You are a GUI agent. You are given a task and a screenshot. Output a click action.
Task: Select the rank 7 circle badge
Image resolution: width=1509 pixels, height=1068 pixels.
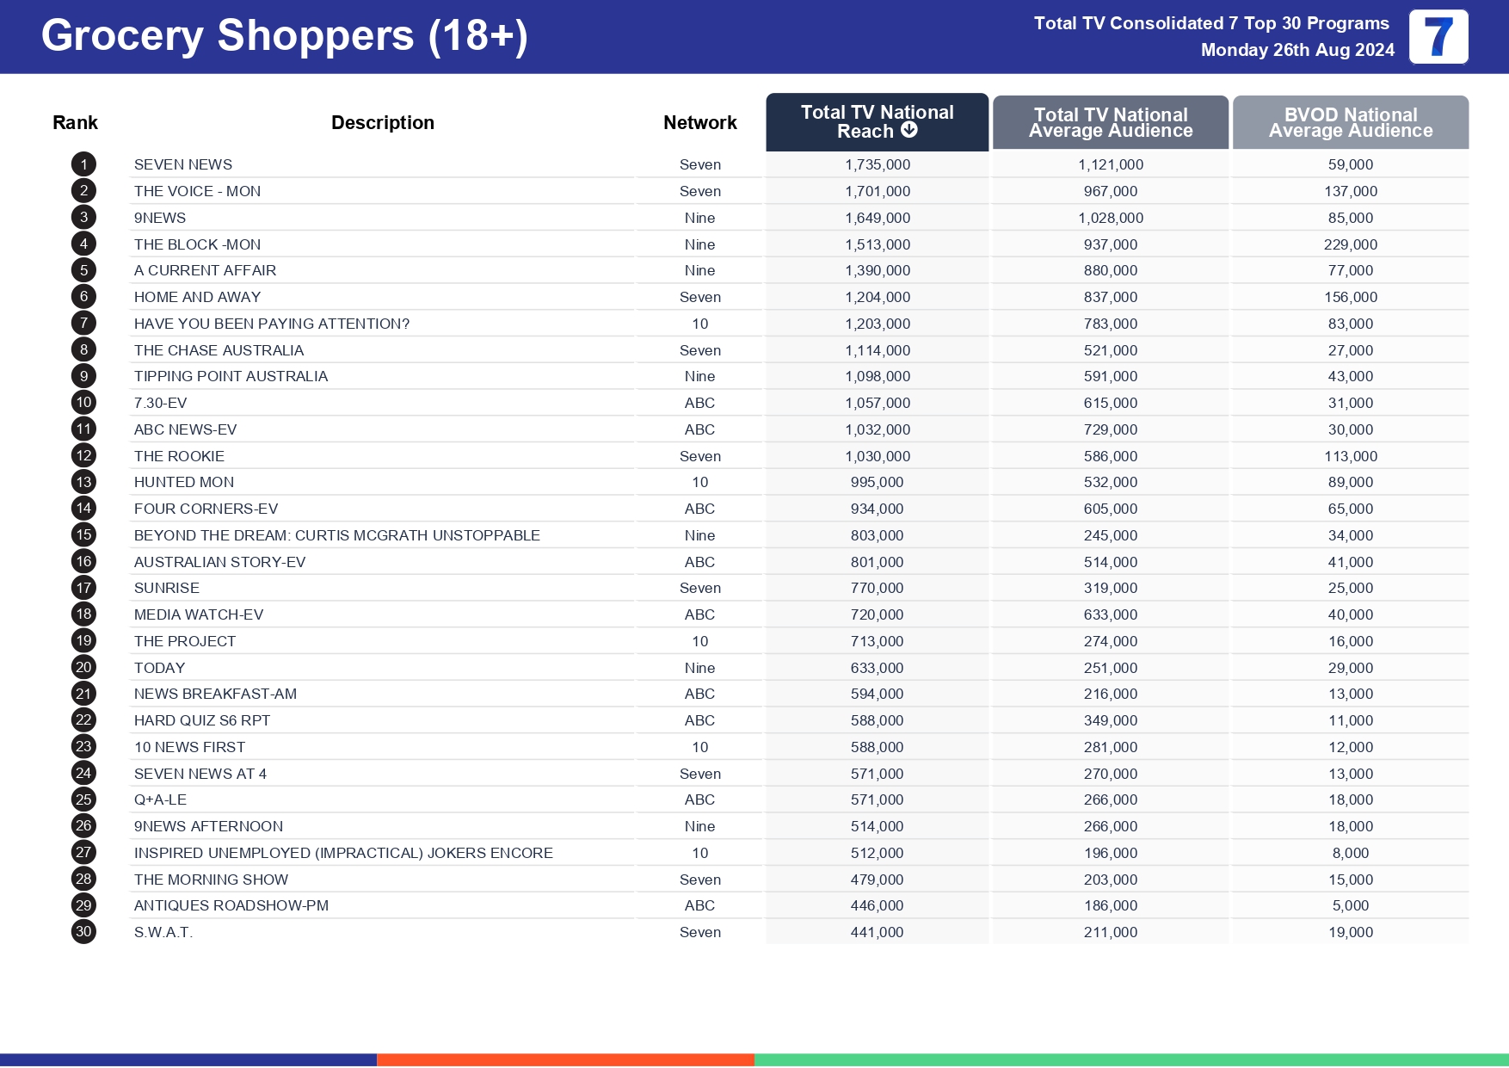[x=83, y=324]
